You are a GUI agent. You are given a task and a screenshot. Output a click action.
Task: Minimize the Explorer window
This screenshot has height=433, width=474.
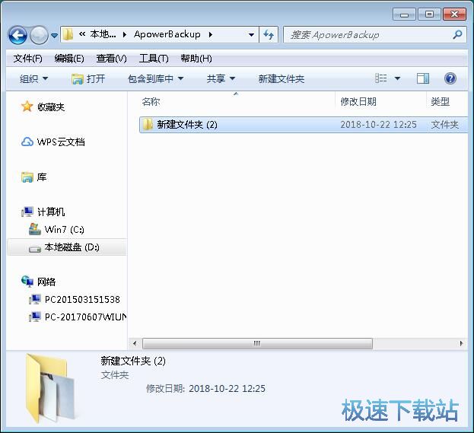click(x=404, y=14)
